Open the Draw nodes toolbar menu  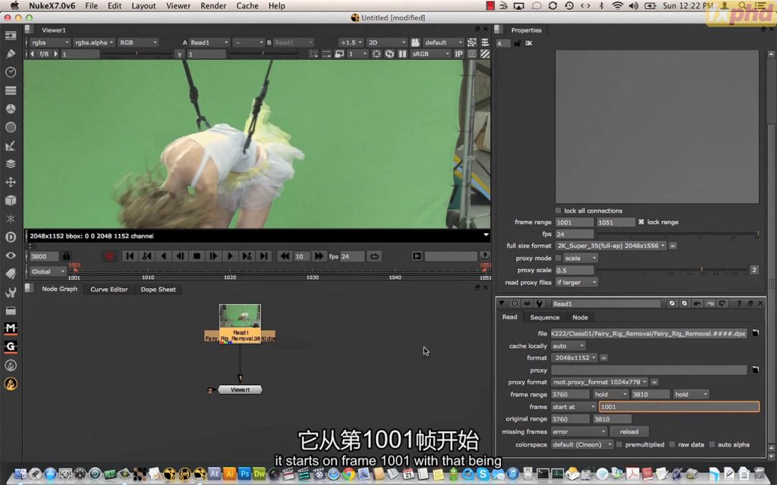[11, 54]
